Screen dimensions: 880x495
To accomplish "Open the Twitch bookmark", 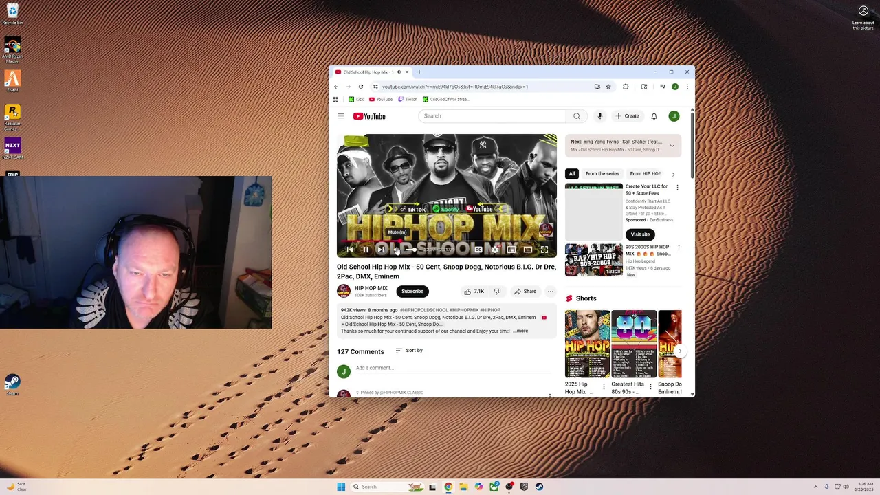I will point(408,99).
